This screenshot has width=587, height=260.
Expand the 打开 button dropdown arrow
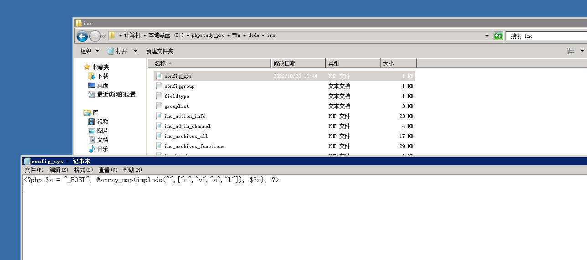pos(135,51)
